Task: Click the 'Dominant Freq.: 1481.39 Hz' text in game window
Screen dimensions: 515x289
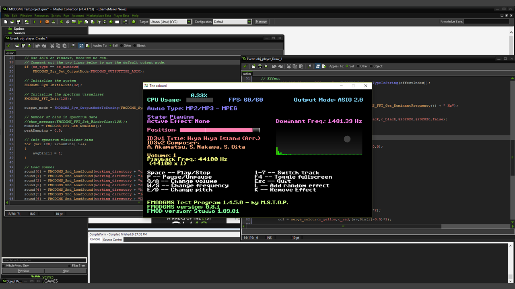Action: (319, 121)
